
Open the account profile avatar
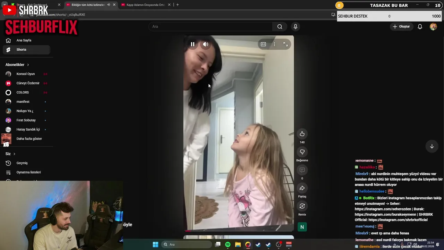(433, 27)
